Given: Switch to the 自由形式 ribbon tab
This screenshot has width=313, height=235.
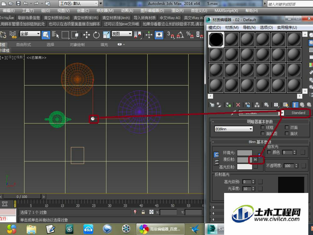Looking at the screenshot, I should [x=23, y=45].
